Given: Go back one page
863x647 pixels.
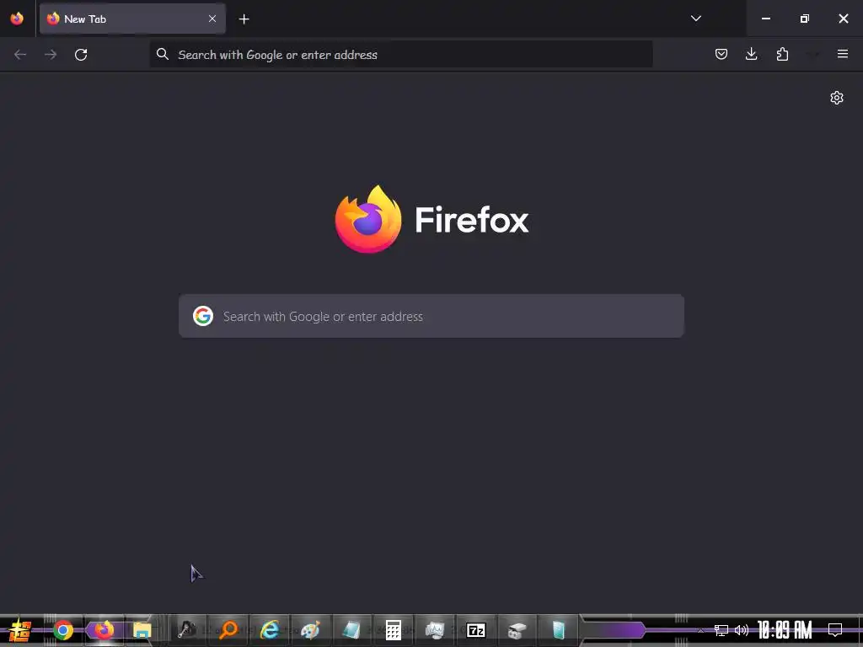Looking at the screenshot, I should pos(20,55).
